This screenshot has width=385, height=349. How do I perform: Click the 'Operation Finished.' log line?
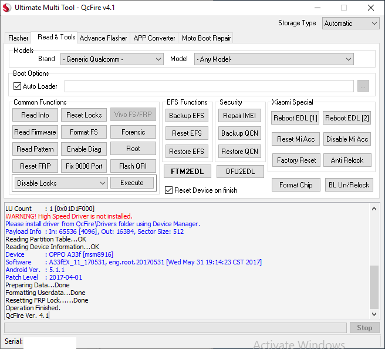click(33, 308)
